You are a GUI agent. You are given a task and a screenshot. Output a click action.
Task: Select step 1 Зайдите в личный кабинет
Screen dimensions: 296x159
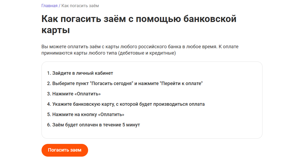(80, 73)
